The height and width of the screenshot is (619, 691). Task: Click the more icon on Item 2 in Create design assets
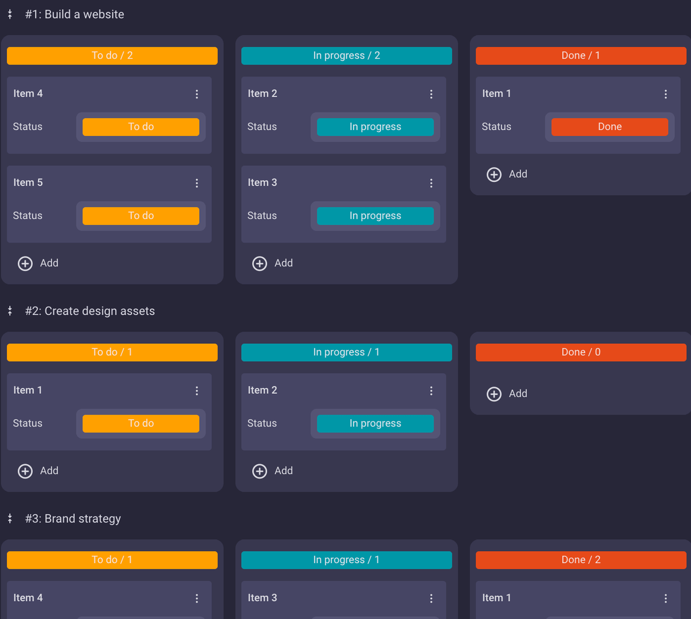431,391
